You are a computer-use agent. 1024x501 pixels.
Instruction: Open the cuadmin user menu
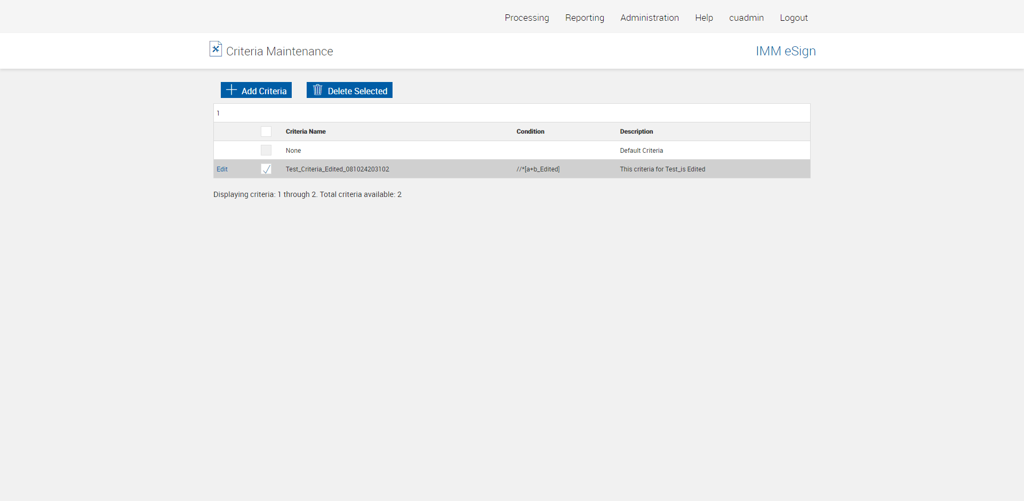(x=747, y=18)
